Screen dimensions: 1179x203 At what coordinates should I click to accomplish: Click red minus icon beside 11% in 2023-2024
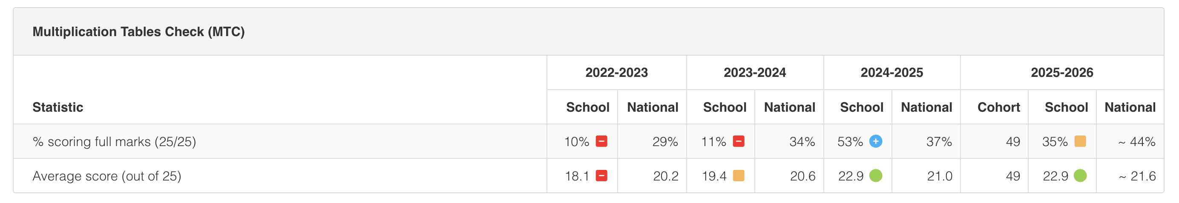738,141
